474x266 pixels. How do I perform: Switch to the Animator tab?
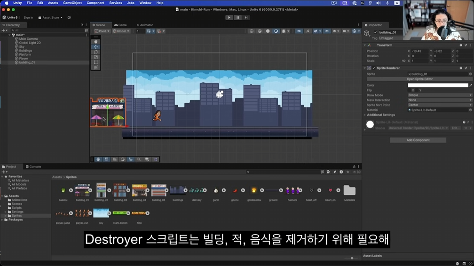point(144,25)
